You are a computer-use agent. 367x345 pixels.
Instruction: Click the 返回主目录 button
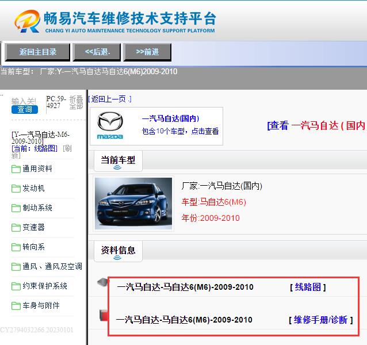tap(37, 52)
